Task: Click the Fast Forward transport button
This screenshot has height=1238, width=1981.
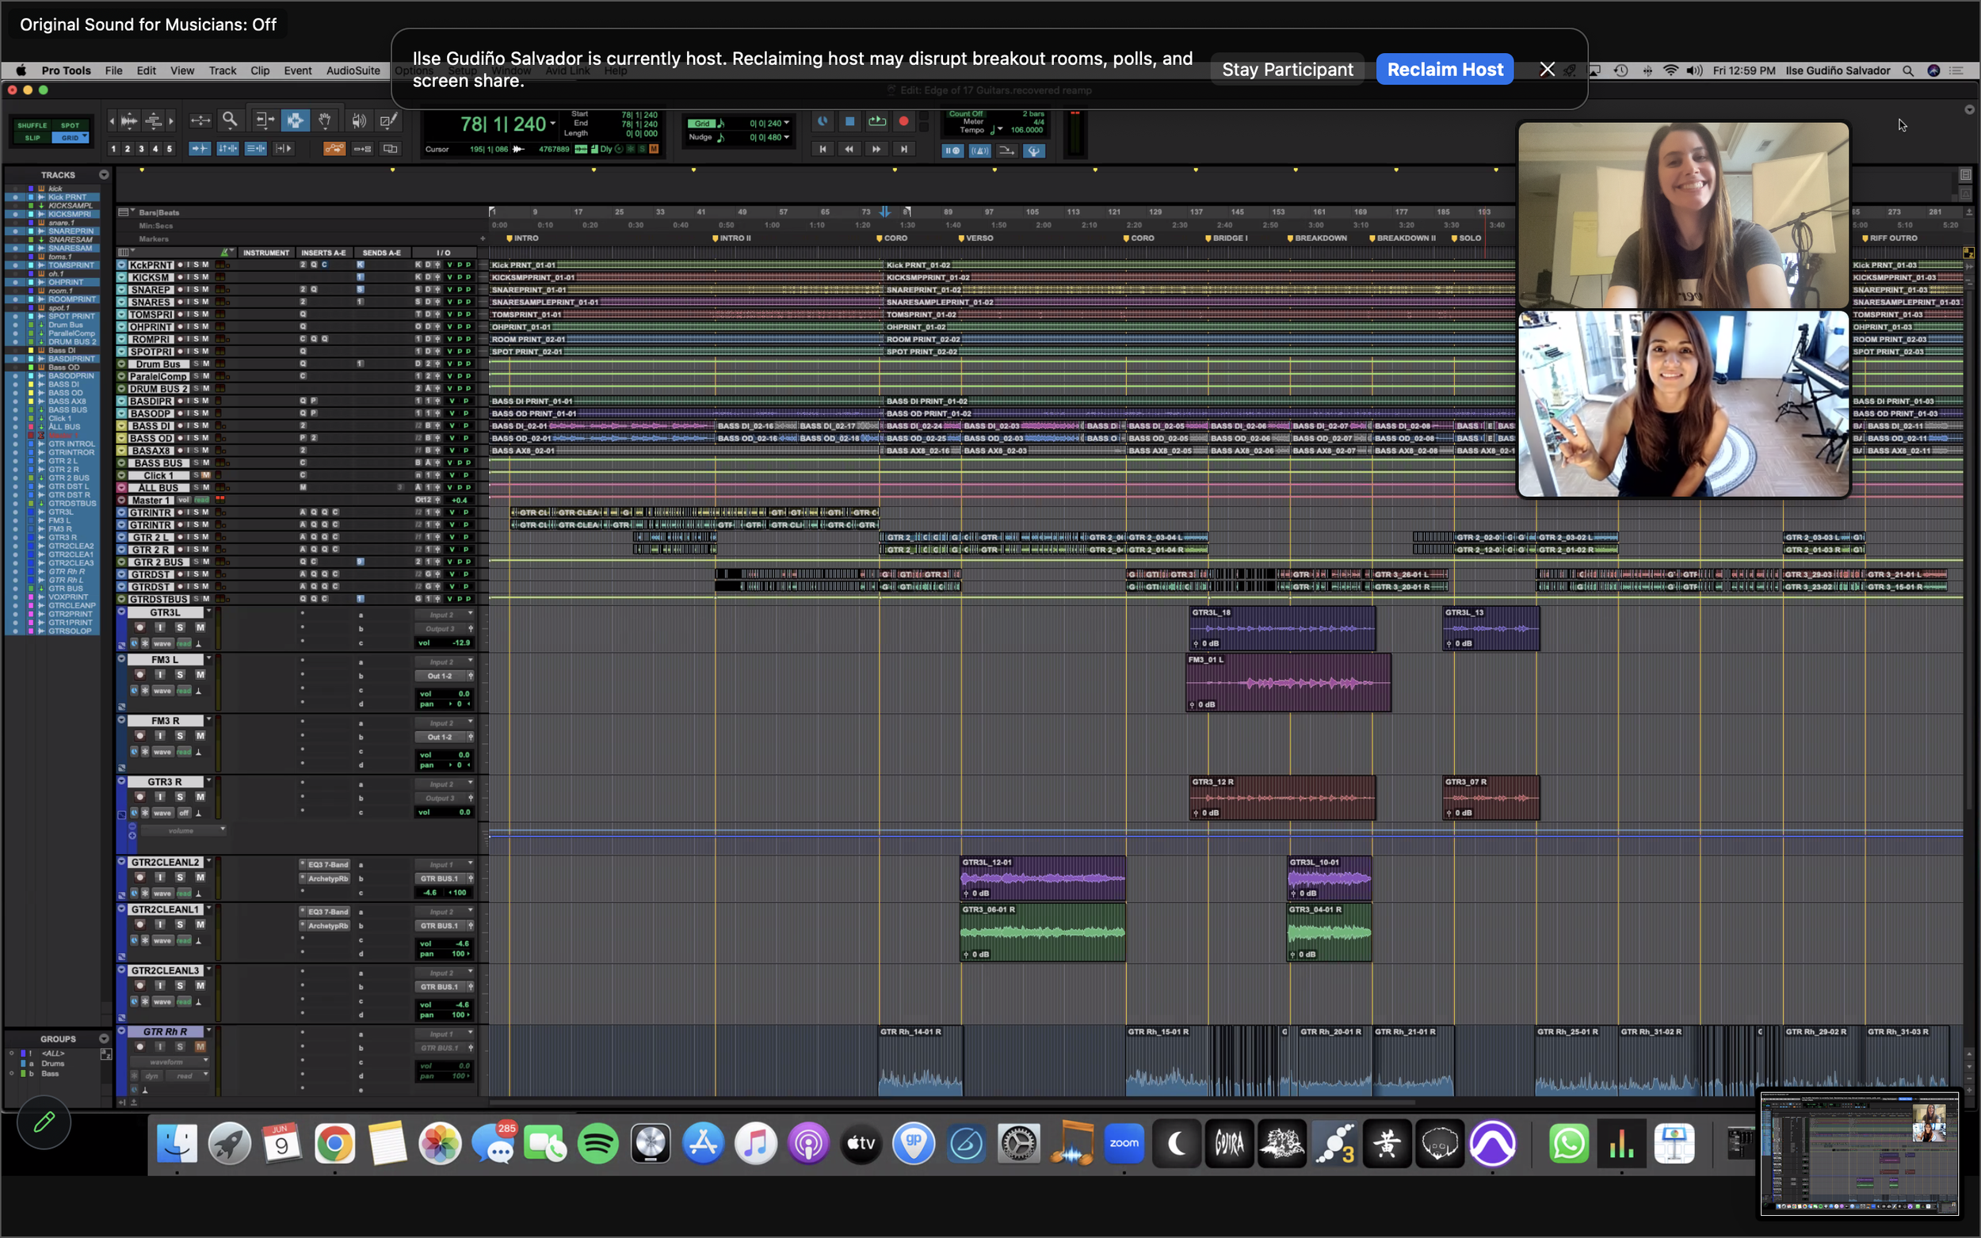Action: point(876,149)
